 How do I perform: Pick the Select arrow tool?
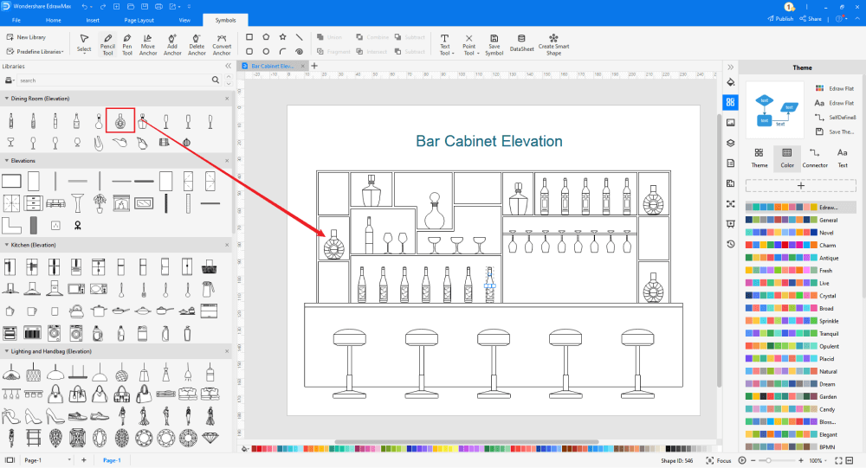tap(84, 44)
